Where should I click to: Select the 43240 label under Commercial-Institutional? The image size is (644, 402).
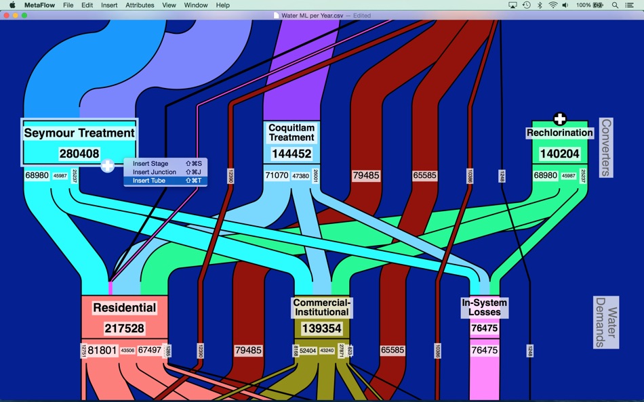[x=327, y=351]
